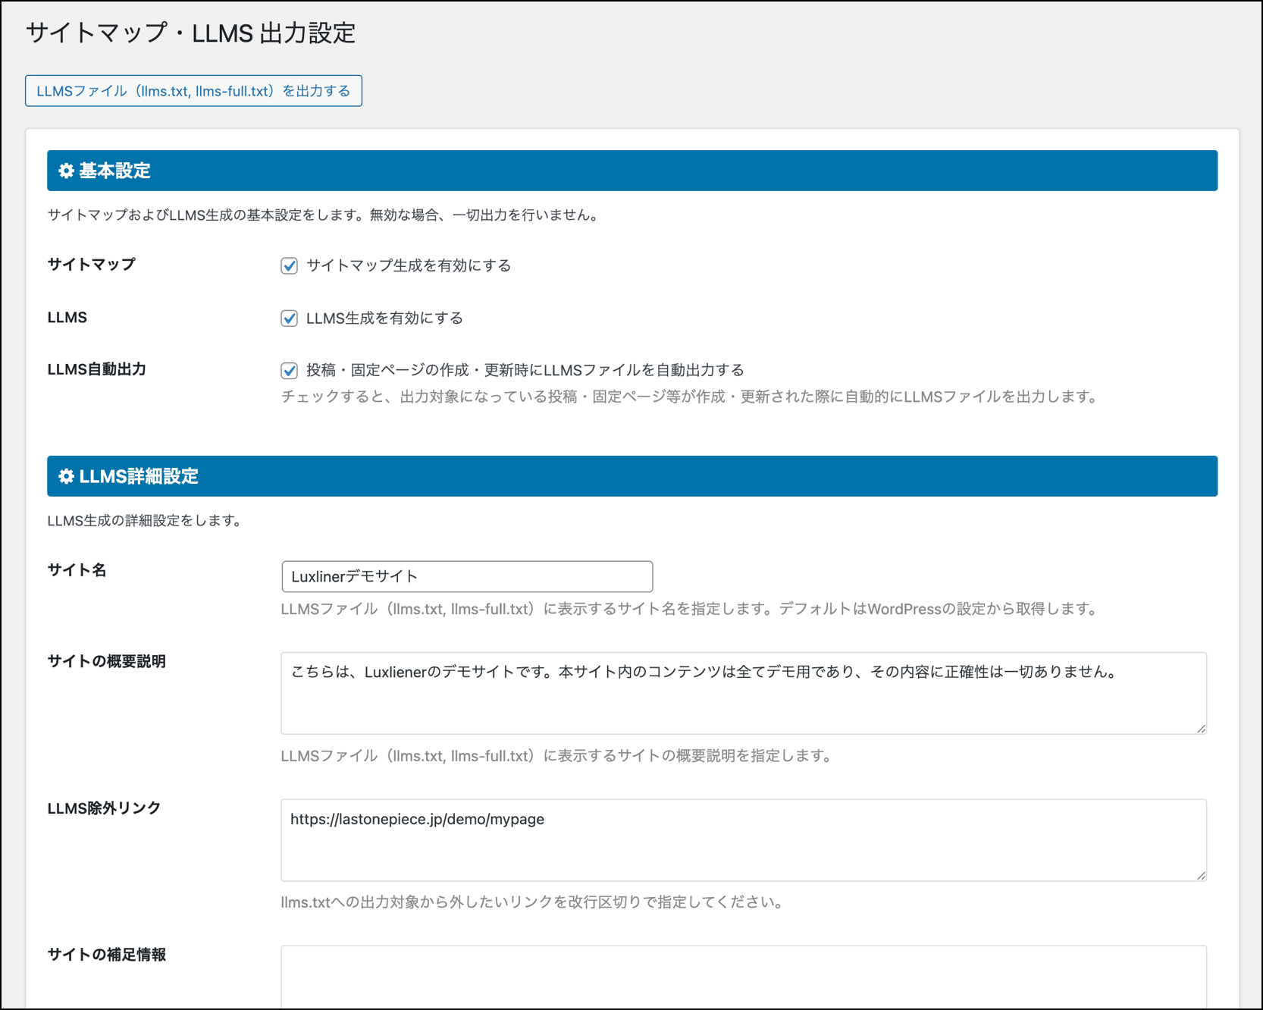Focus the サイト名 input containing Luxlinerデモサイト

coord(466,576)
